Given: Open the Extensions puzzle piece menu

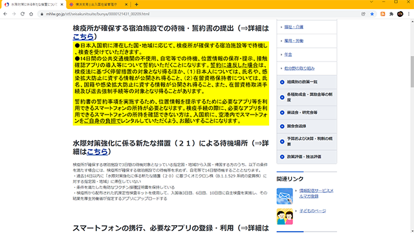Looking at the screenshot, I should tap(391, 14).
